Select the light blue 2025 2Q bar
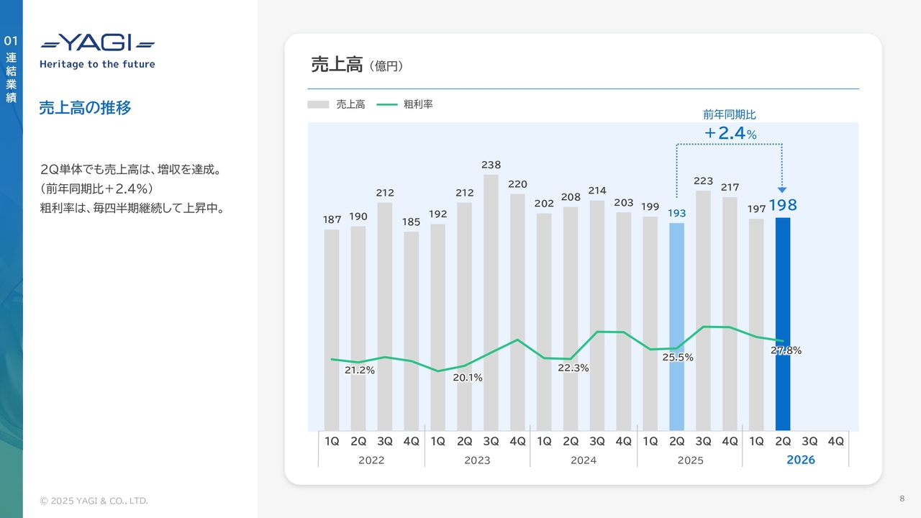921x518 pixels. point(676,326)
